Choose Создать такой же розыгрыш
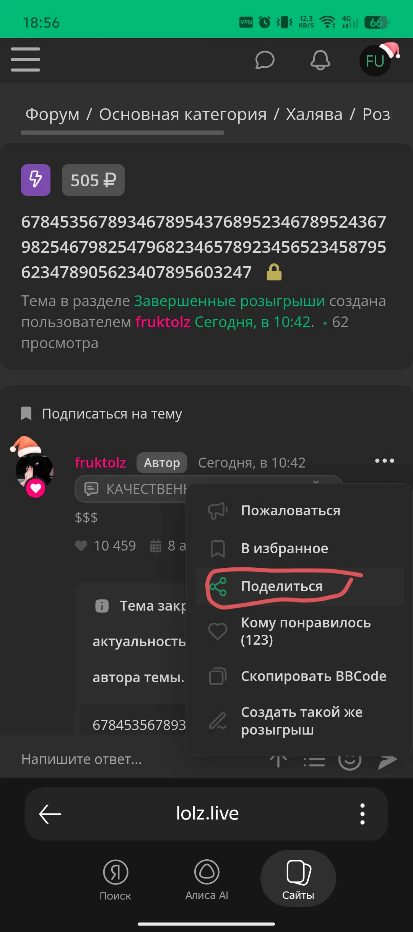The image size is (413, 932). click(299, 721)
